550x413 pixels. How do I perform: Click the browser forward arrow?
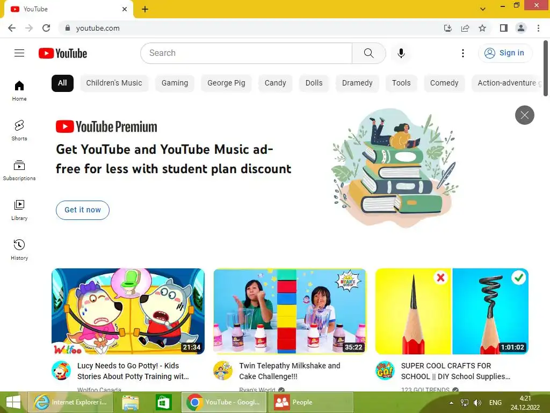pyautogui.click(x=29, y=28)
